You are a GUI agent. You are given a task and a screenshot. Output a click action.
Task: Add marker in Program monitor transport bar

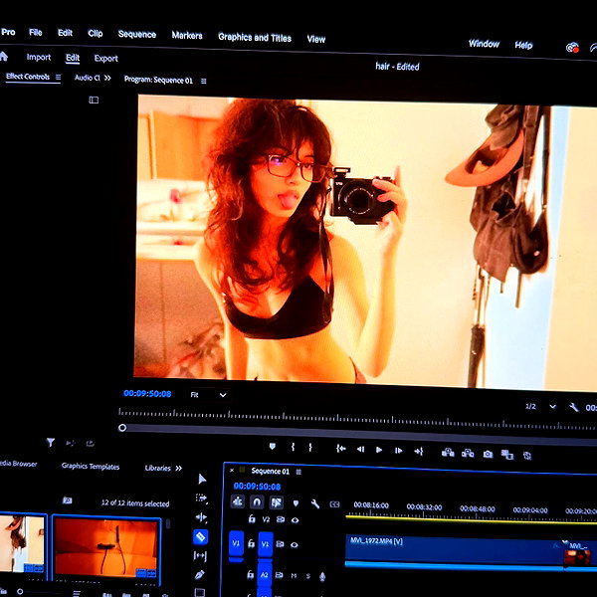[273, 446]
